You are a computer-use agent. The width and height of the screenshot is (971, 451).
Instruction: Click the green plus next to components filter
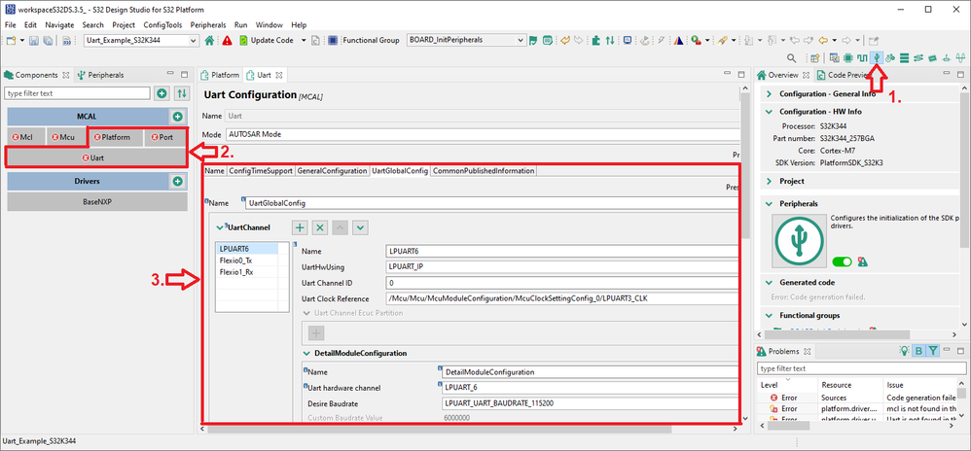(x=162, y=93)
